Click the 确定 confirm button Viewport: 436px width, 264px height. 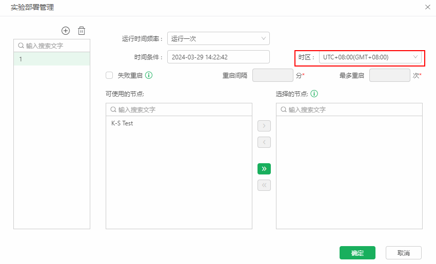tap(357, 253)
